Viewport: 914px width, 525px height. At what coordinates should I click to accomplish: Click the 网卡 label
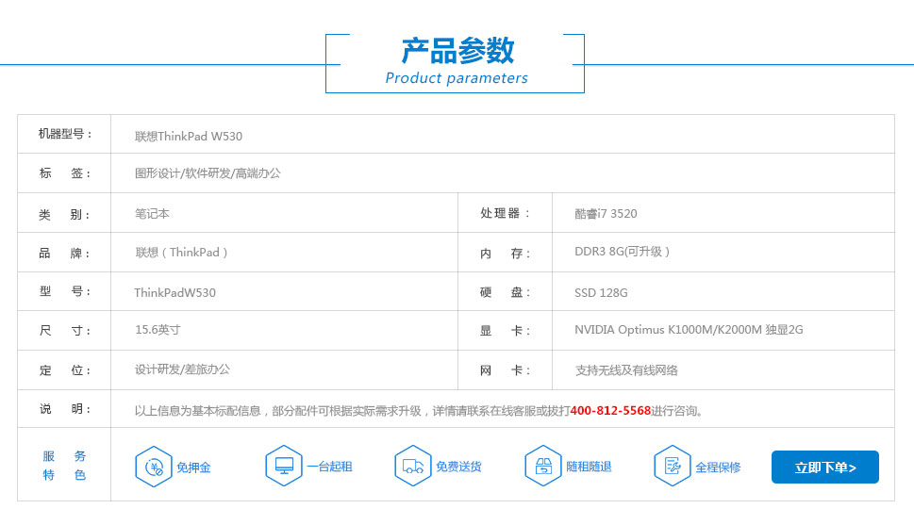tap(505, 370)
